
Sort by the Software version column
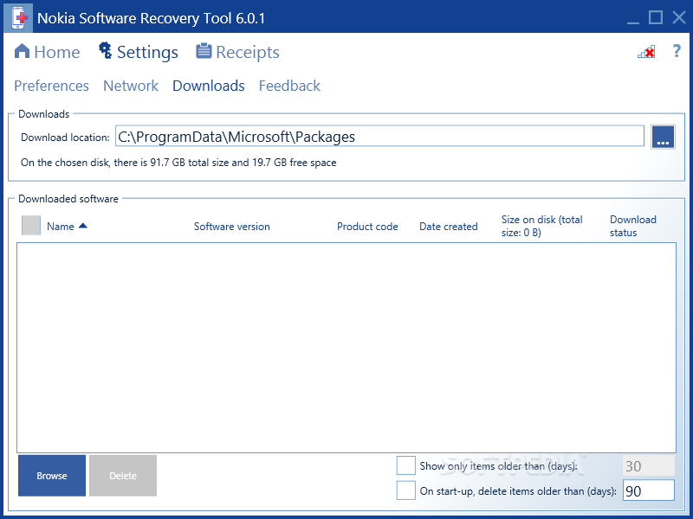231,227
